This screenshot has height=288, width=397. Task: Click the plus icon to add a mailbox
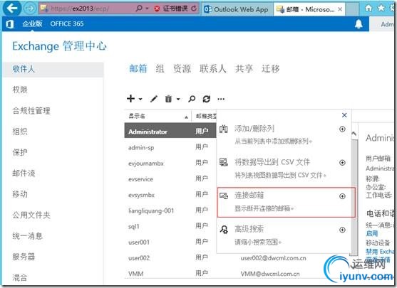coord(130,99)
